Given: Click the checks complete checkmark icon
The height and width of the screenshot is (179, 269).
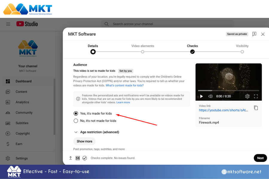Looking at the screenshot, I should point(85,158).
